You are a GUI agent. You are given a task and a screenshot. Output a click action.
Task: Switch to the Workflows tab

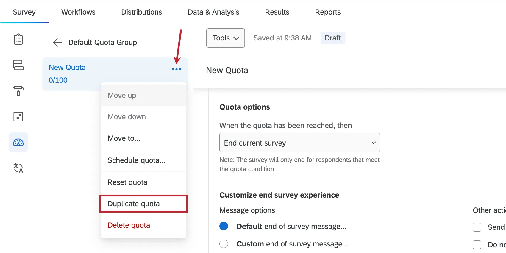pyautogui.click(x=78, y=12)
